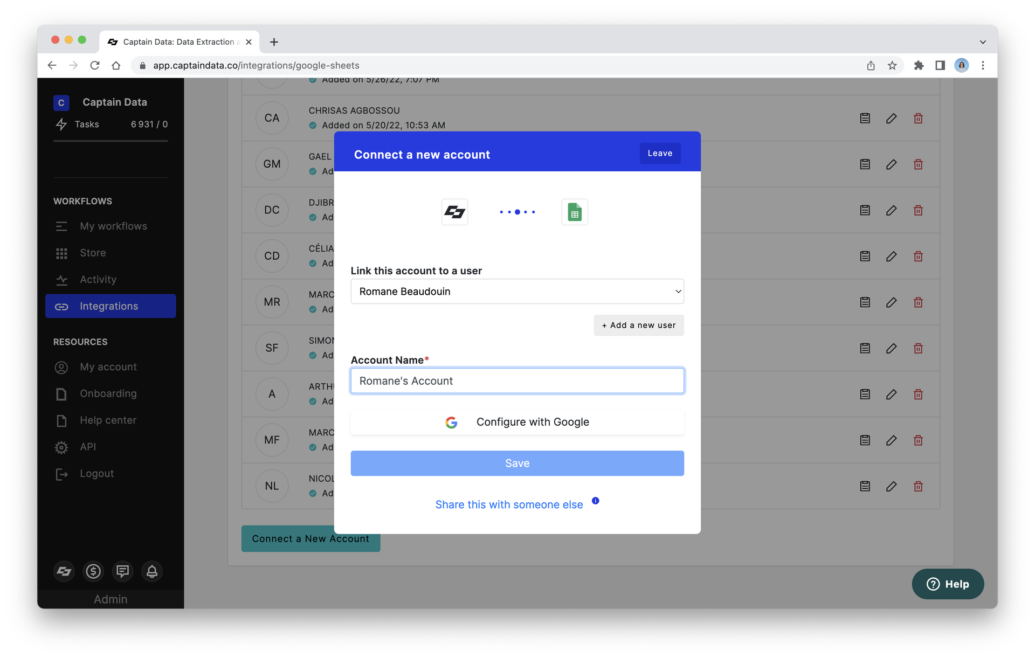Viewport: 1035px width, 658px height.
Task: Delete the NL account row
Action: (x=919, y=486)
